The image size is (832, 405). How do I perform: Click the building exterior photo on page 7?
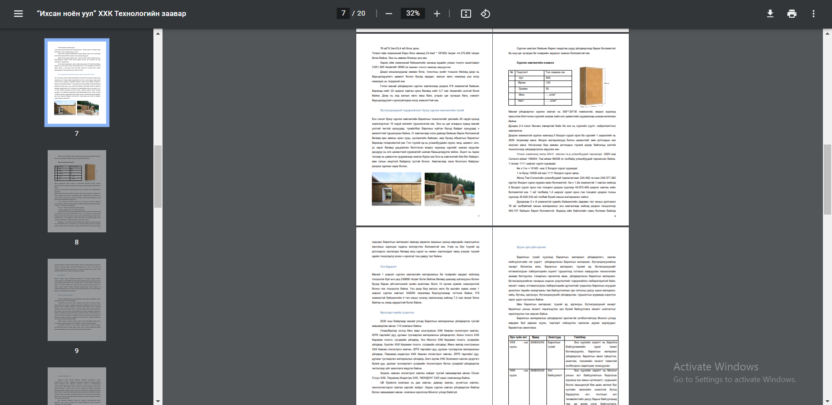coord(396,189)
